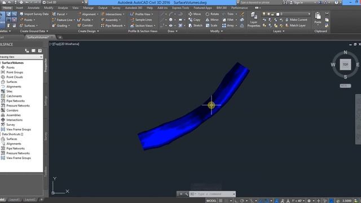The image size is (361, 203).
Task: Click the Paste button
Action: click(318, 18)
